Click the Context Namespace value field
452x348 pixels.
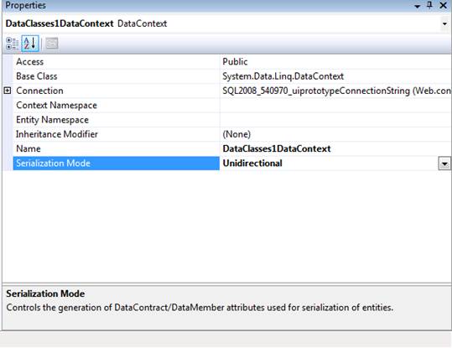(x=335, y=105)
